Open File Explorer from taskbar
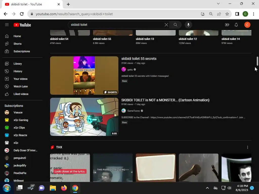Viewport: 259px width, 194px height. tap(53, 188)
